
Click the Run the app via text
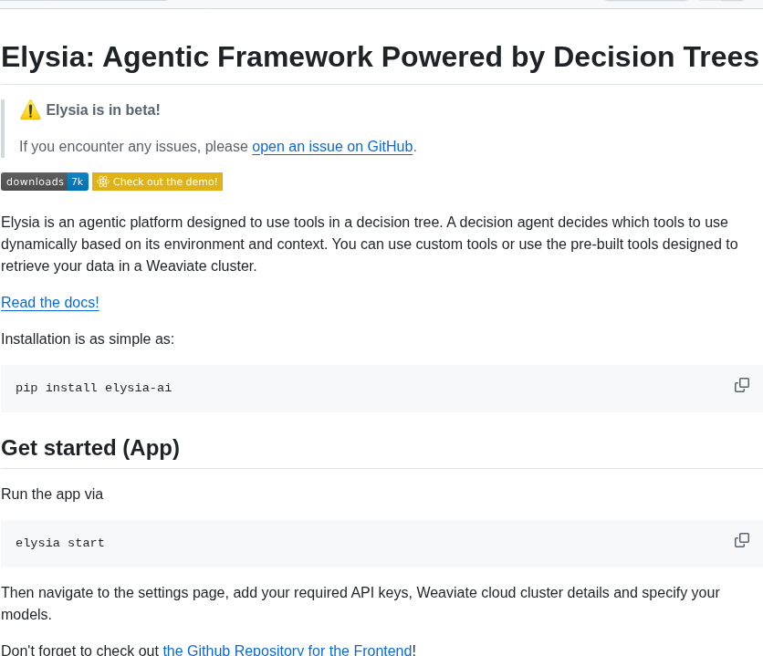pos(52,495)
